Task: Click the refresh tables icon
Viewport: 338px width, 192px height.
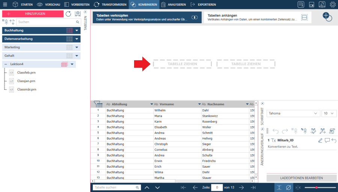Action: [x=68, y=14]
